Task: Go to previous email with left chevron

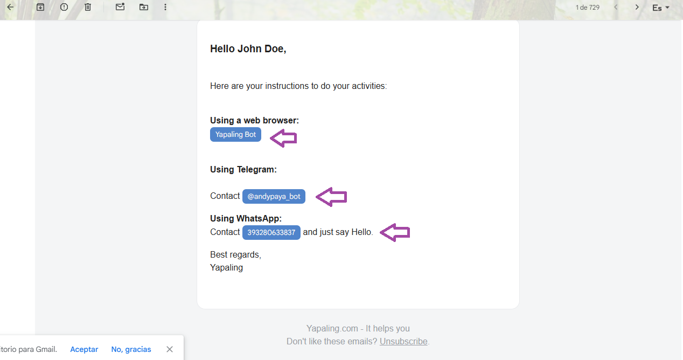Action: [616, 7]
